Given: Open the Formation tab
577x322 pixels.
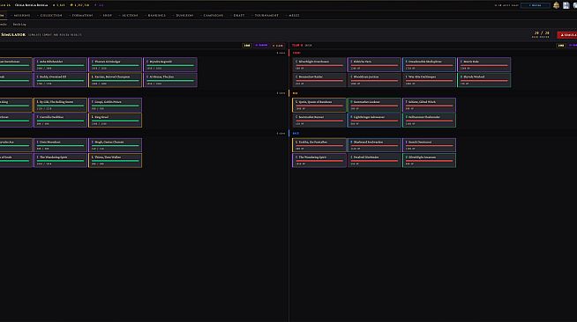Looking at the screenshot, I should pyautogui.click(x=82, y=16).
